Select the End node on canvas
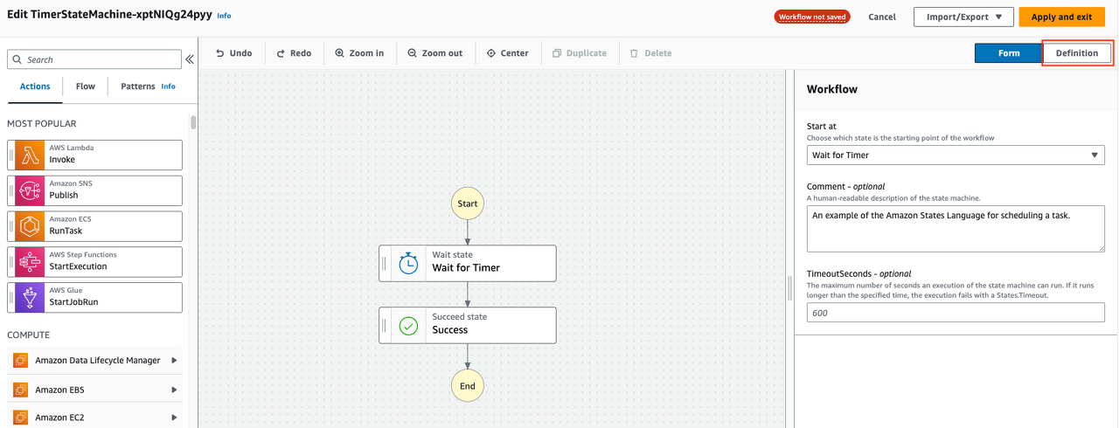The width and height of the screenshot is (1119, 428). click(x=468, y=386)
